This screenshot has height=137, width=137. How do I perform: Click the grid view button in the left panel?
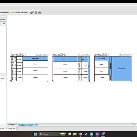(x=4, y=23)
